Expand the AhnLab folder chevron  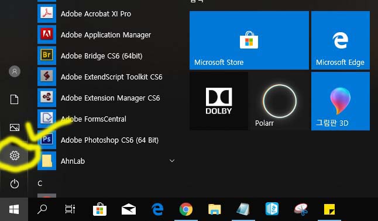[172, 161]
